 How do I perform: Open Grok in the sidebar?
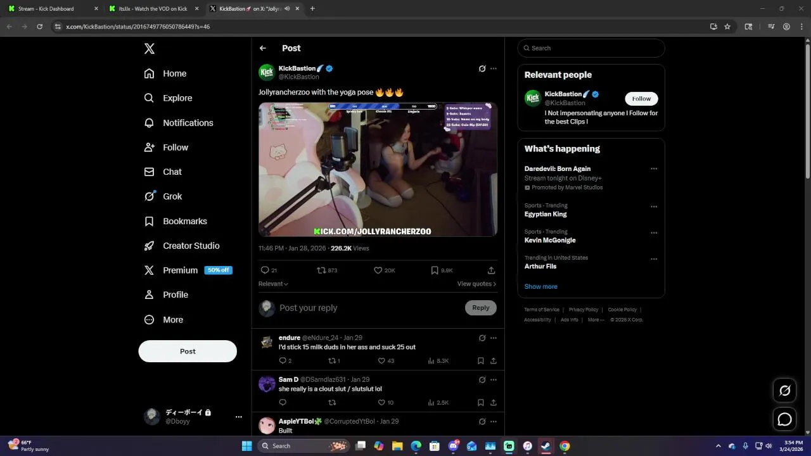pos(163,196)
